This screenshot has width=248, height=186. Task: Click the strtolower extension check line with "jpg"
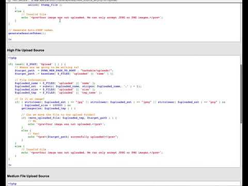pos(120,102)
